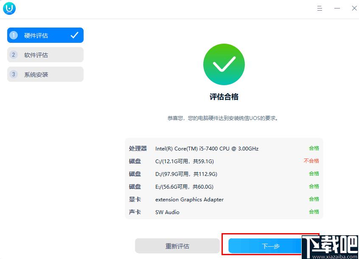This screenshot has width=359, height=259.
Task: Select D:/ disk row text
Action: 186,174
